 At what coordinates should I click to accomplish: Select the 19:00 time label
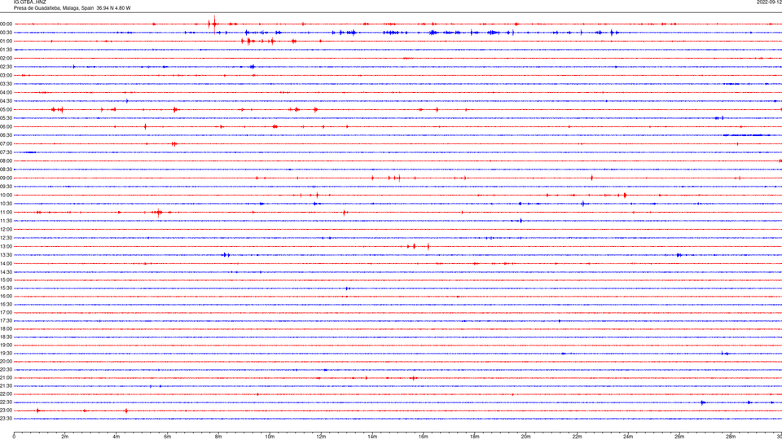coord(7,345)
